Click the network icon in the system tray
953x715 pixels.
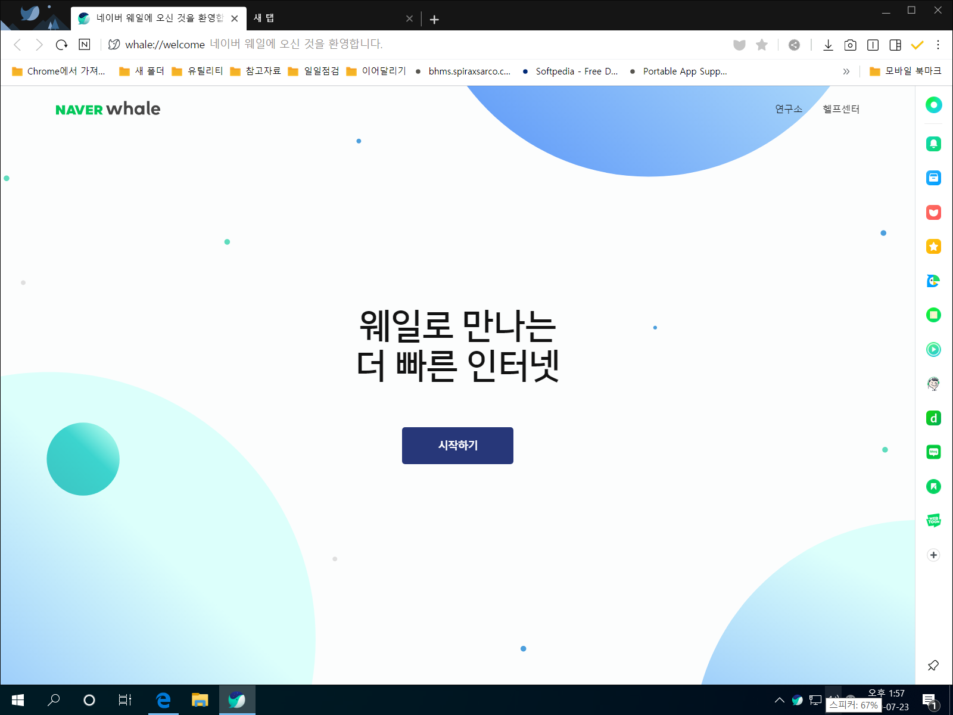point(815,700)
